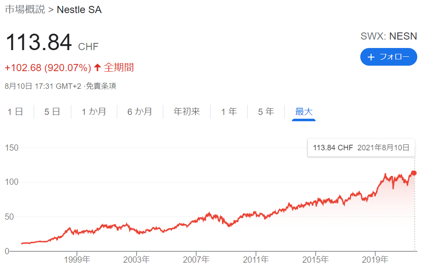424x269 pixels.
Task: Open the 免責条項 disclaimer link
Action: [101, 86]
